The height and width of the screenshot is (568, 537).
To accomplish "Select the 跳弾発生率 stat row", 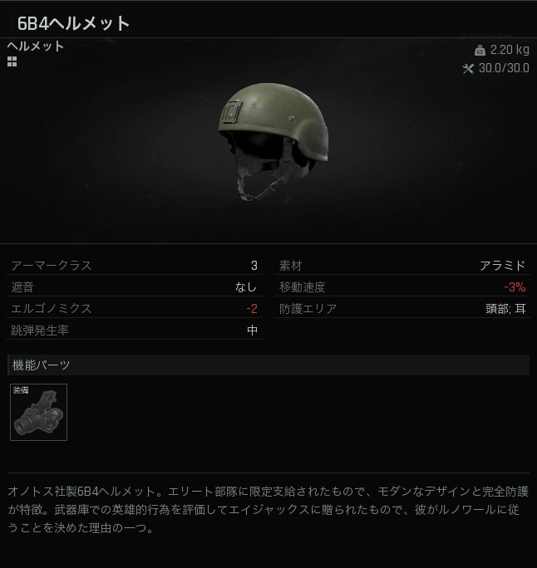I will [x=134, y=330].
